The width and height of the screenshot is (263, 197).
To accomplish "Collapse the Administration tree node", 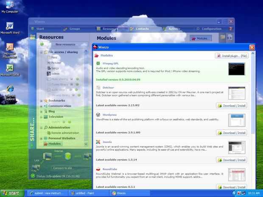I will pyautogui.click(x=41, y=128).
